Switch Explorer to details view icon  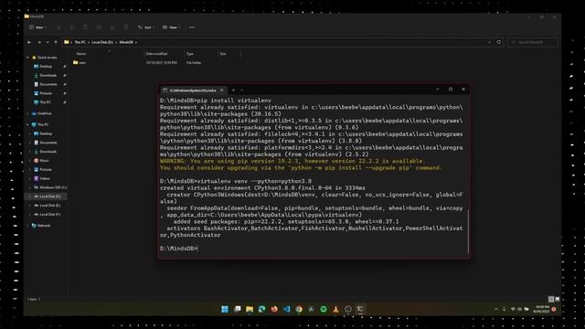tap(551, 299)
